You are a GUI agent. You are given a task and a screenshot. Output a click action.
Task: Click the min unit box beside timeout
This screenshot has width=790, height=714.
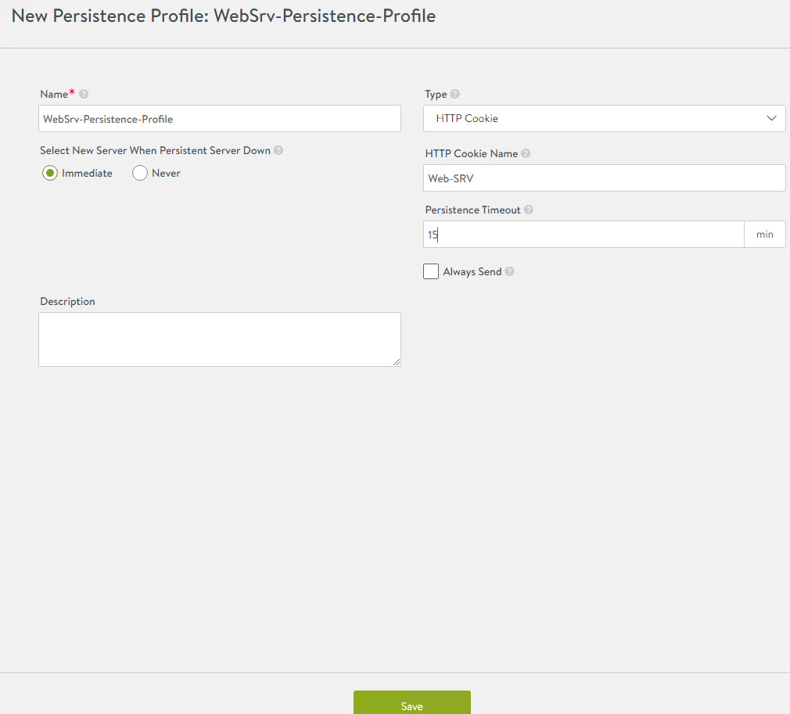click(764, 234)
